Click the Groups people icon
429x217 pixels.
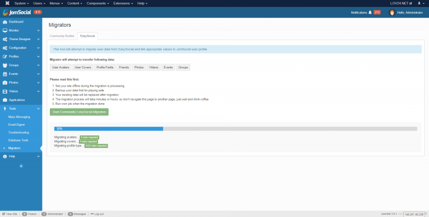[5, 65]
